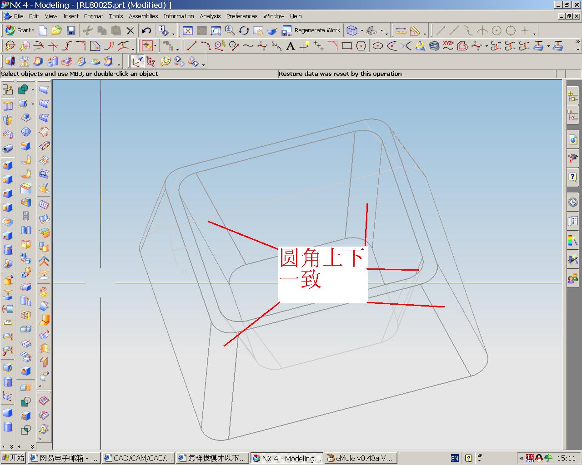Open the Assembly Navigator tab icon
Image resolution: width=582 pixels, height=465 pixels.
point(573,96)
